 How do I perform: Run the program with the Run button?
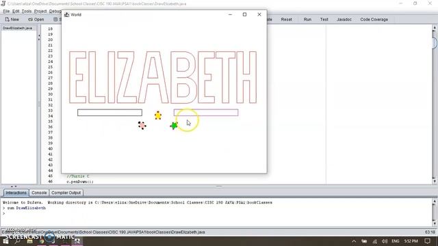pyautogui.click(x=307, y=19)
